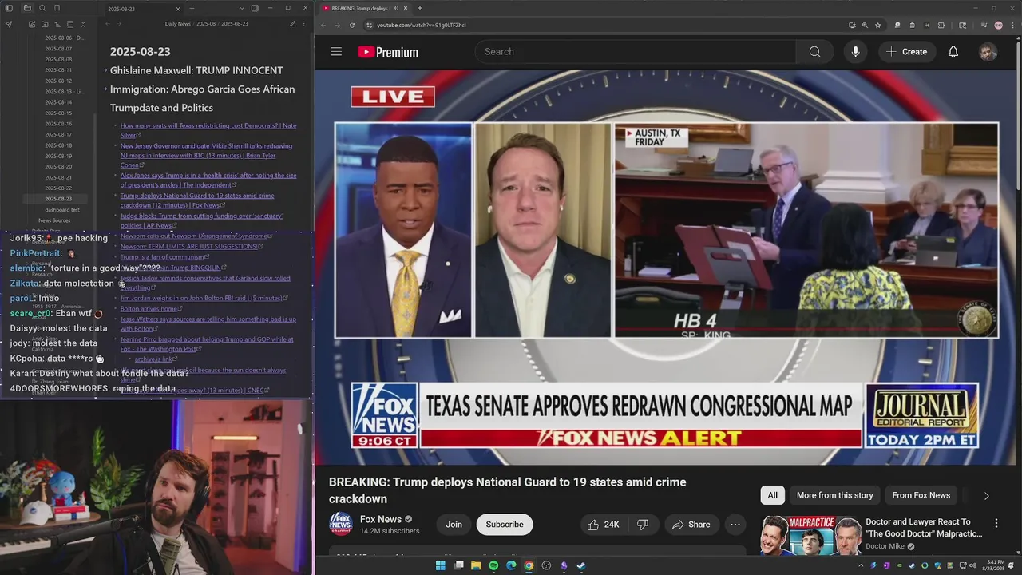Select file 2025-08-12 in explorer
Image resolution: width=1022 pixels, height=575 pixels.
(58, 81)
